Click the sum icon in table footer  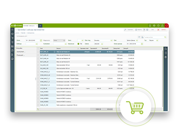coord(38,109)
